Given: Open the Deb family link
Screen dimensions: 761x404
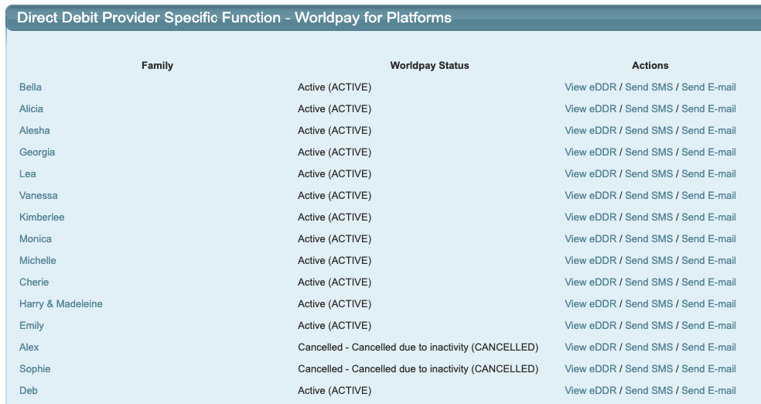Looking at the screenshot, I should 28,390.
